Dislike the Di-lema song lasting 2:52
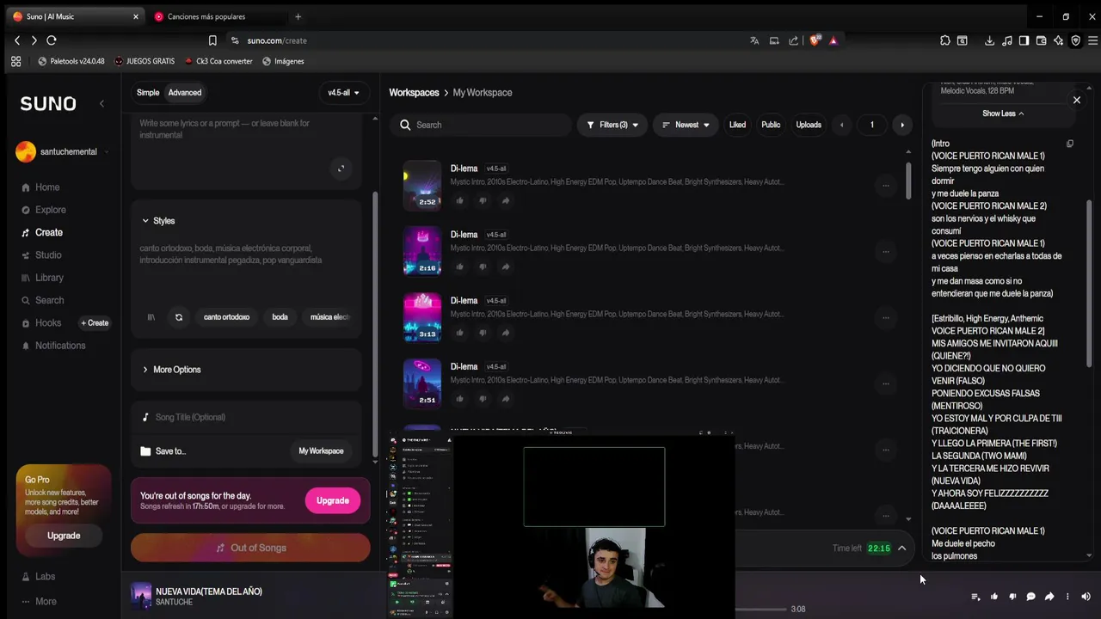The width and height of the screenshot is (1101, 619). pyautogui.click(x=483, y=201)
